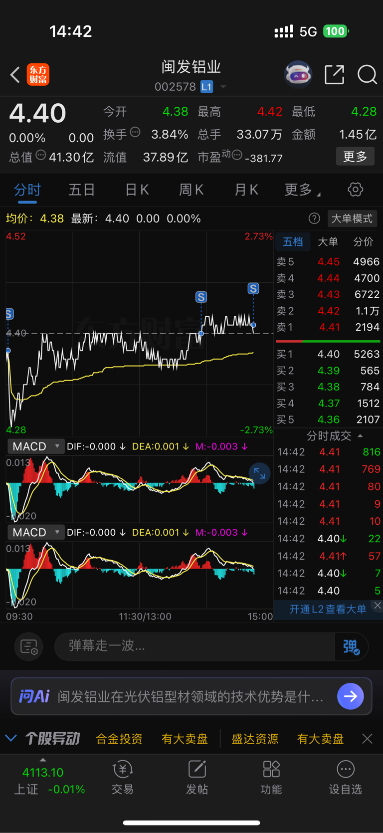Open 发帖 post button
383x833 pixels.
(197, 778)
